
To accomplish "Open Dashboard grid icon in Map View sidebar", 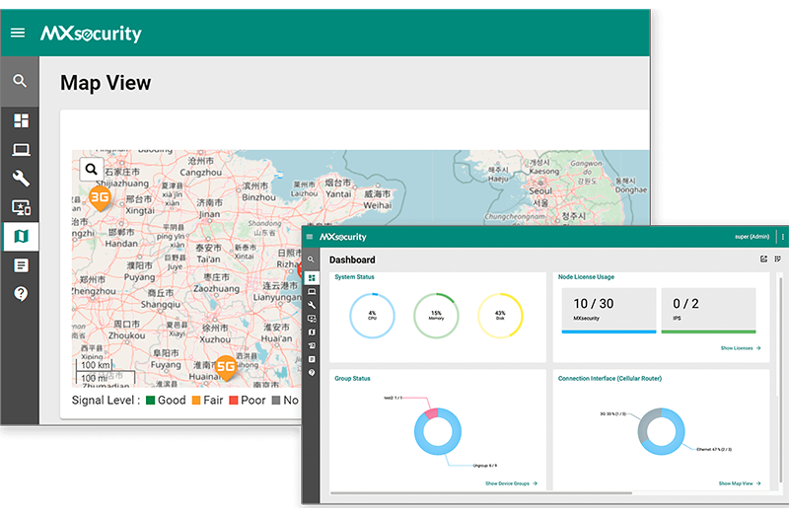I will click(x=21, y=120).
